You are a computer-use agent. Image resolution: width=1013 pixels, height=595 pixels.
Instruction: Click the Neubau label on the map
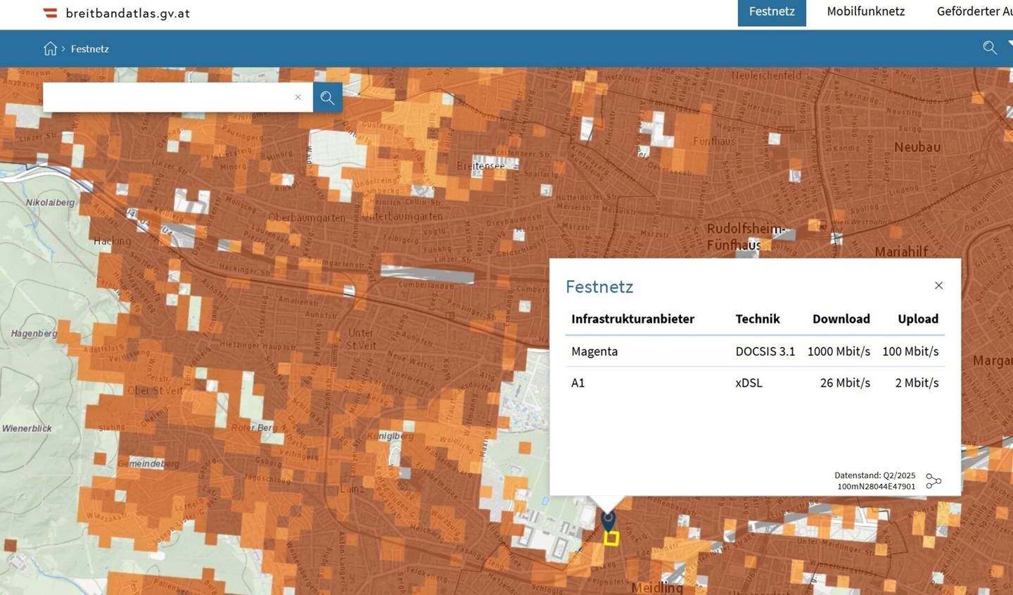(917, 147)
